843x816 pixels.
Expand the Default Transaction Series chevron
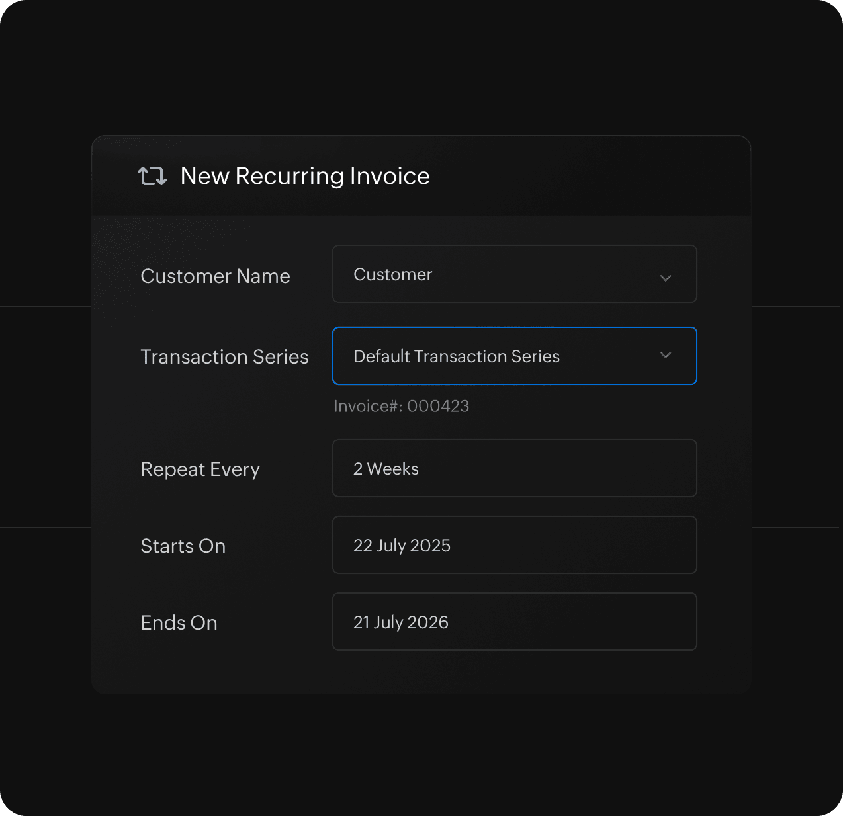click(666, 356)
